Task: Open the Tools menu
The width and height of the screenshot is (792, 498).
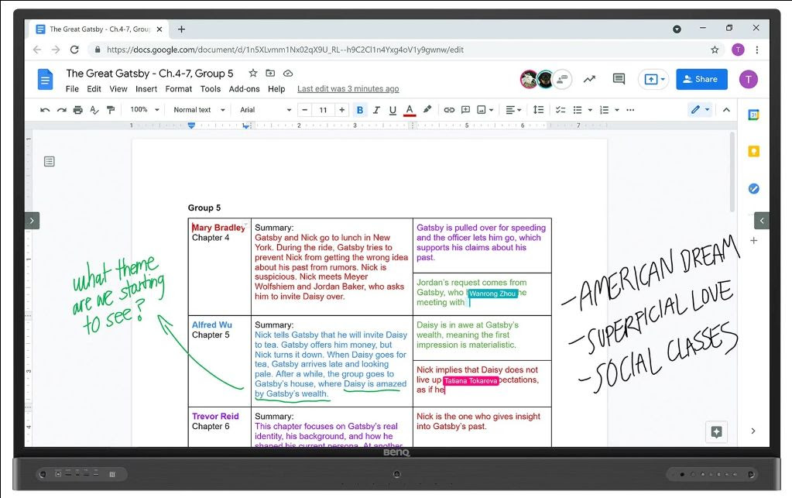Action: coord(210,89)
